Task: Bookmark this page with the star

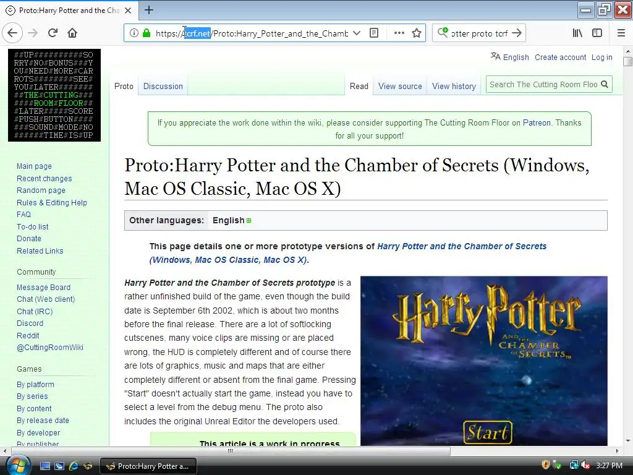Action: click(417, 33)
